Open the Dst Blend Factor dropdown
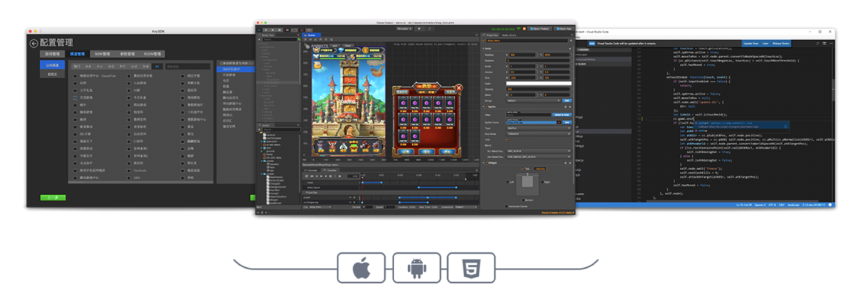The image size is (860, 296). pos(539,156)
